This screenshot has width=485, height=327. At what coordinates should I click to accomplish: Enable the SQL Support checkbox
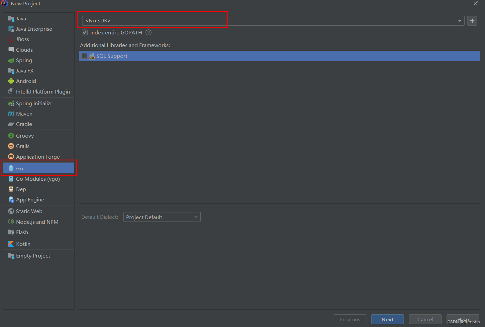[84, 56]
